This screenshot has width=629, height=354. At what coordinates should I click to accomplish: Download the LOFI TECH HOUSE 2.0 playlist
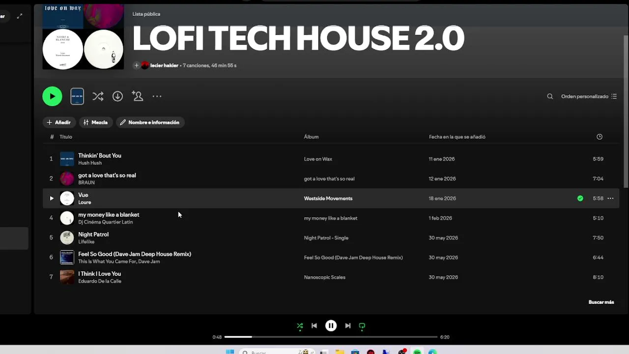[117, 96]
